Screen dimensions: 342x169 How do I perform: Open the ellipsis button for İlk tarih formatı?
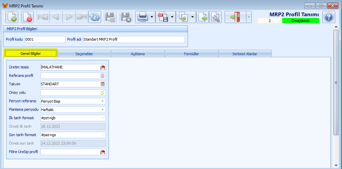102,118
